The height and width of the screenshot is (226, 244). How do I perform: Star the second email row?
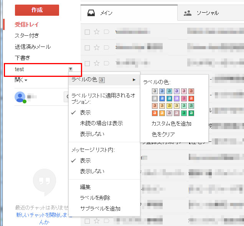pyautogui.click(x=97, y=48)
